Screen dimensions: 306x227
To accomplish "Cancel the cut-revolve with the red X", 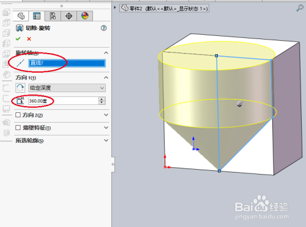I will point(29,39).
